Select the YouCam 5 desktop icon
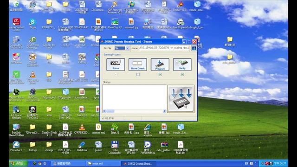This screenshot has height=167, width=297. coord(32,112)
